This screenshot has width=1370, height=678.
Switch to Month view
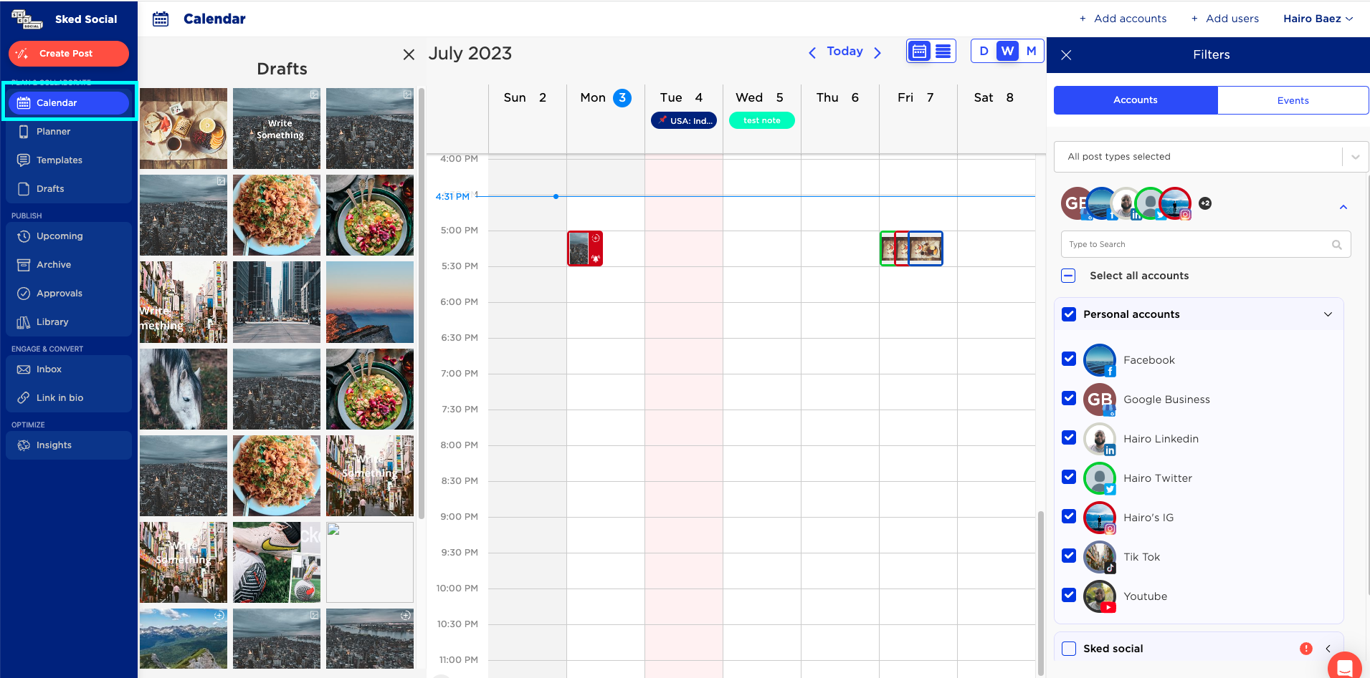(1031, 51)
